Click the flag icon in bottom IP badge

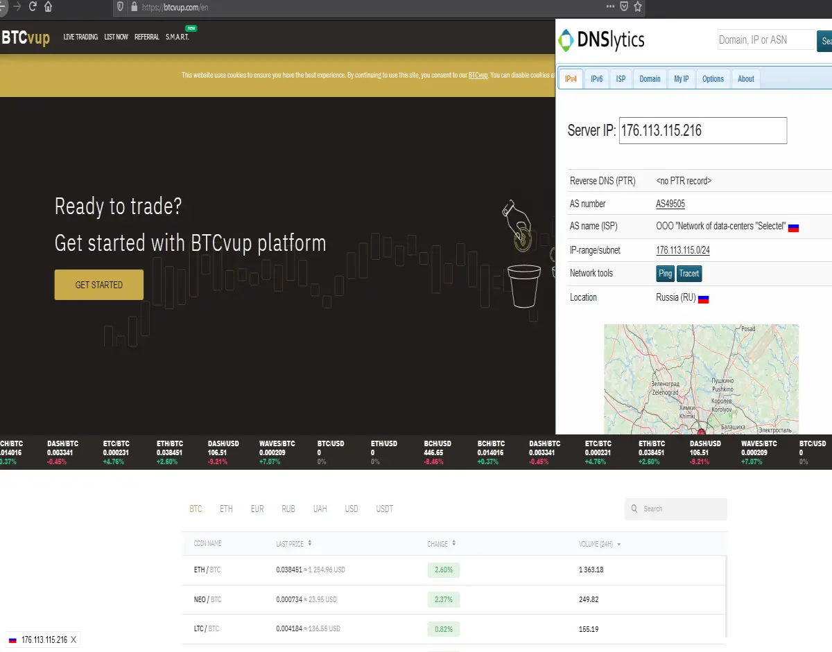point(12,640)
